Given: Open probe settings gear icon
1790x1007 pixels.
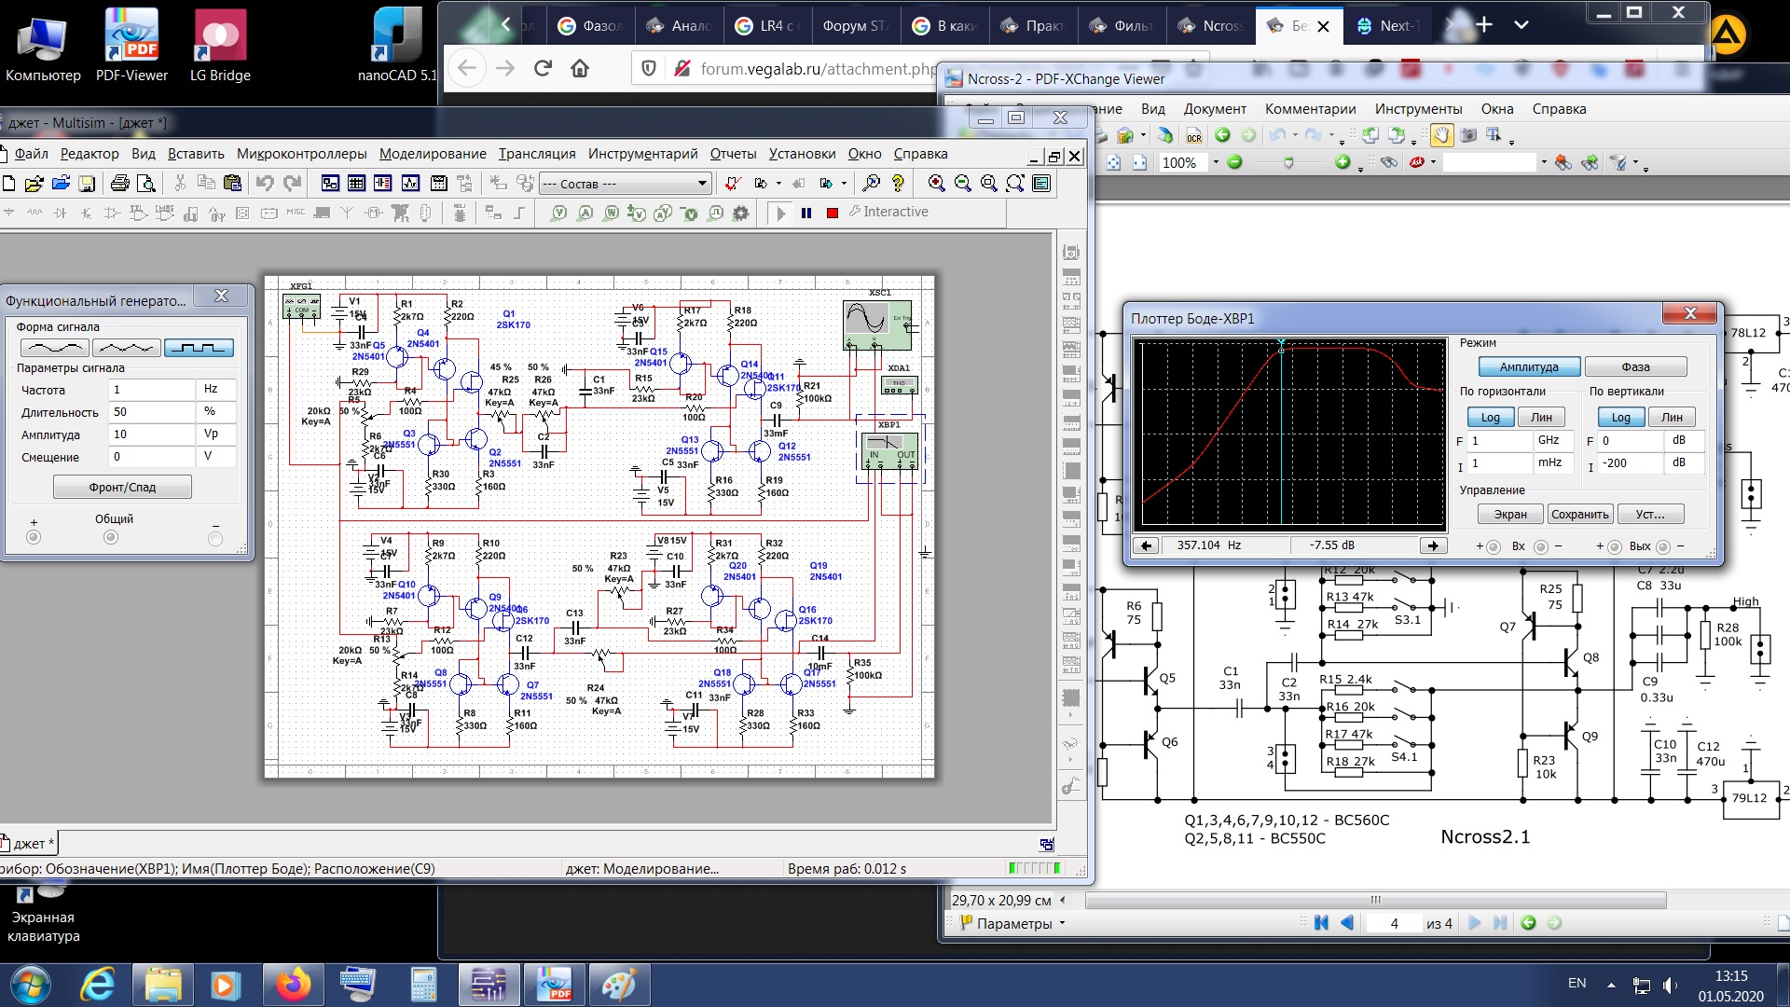Looking at the screenshot, I should click(741, 213).
